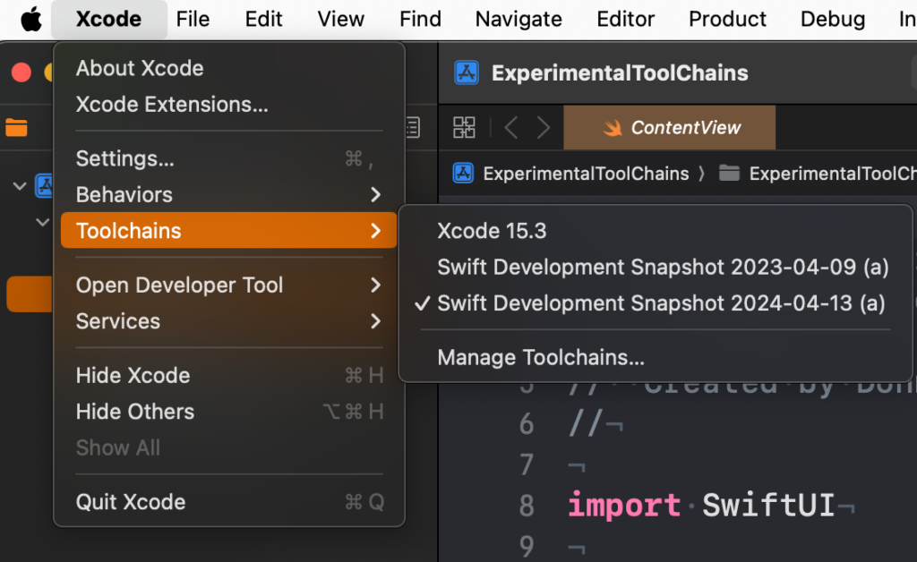The height and width of the screenshot is (562, 917).
Task: Open the Project navigator folder icon
Action: [16, 127]
